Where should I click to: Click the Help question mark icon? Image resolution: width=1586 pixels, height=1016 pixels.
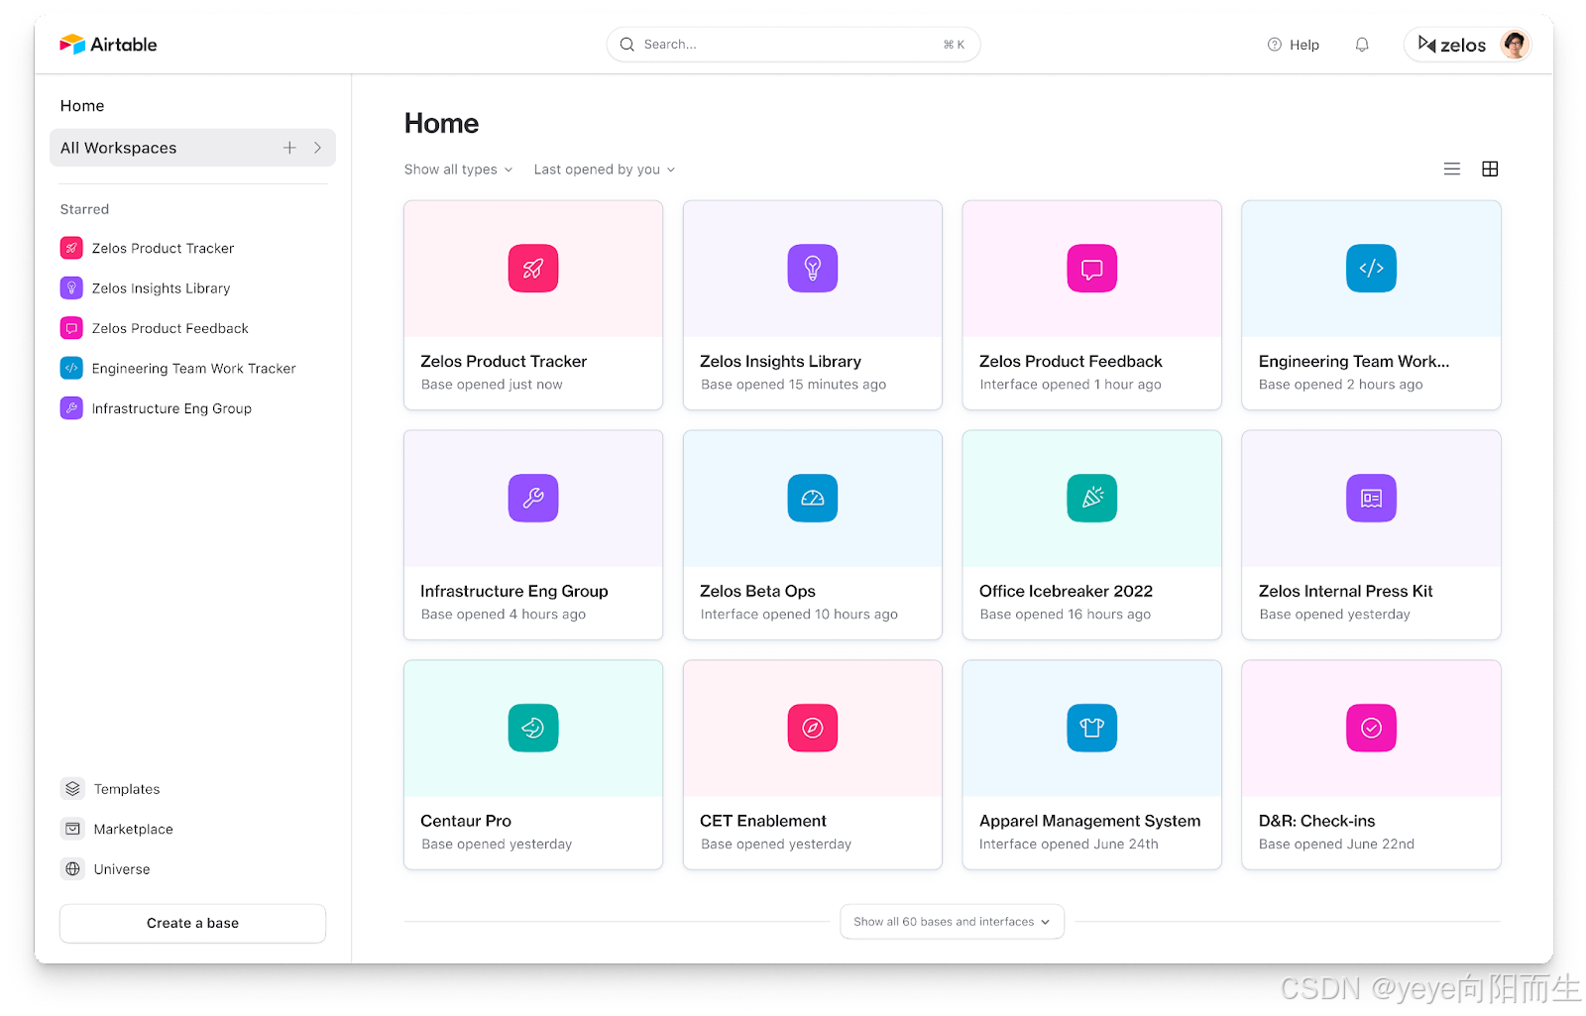[x=1275, y=45]
